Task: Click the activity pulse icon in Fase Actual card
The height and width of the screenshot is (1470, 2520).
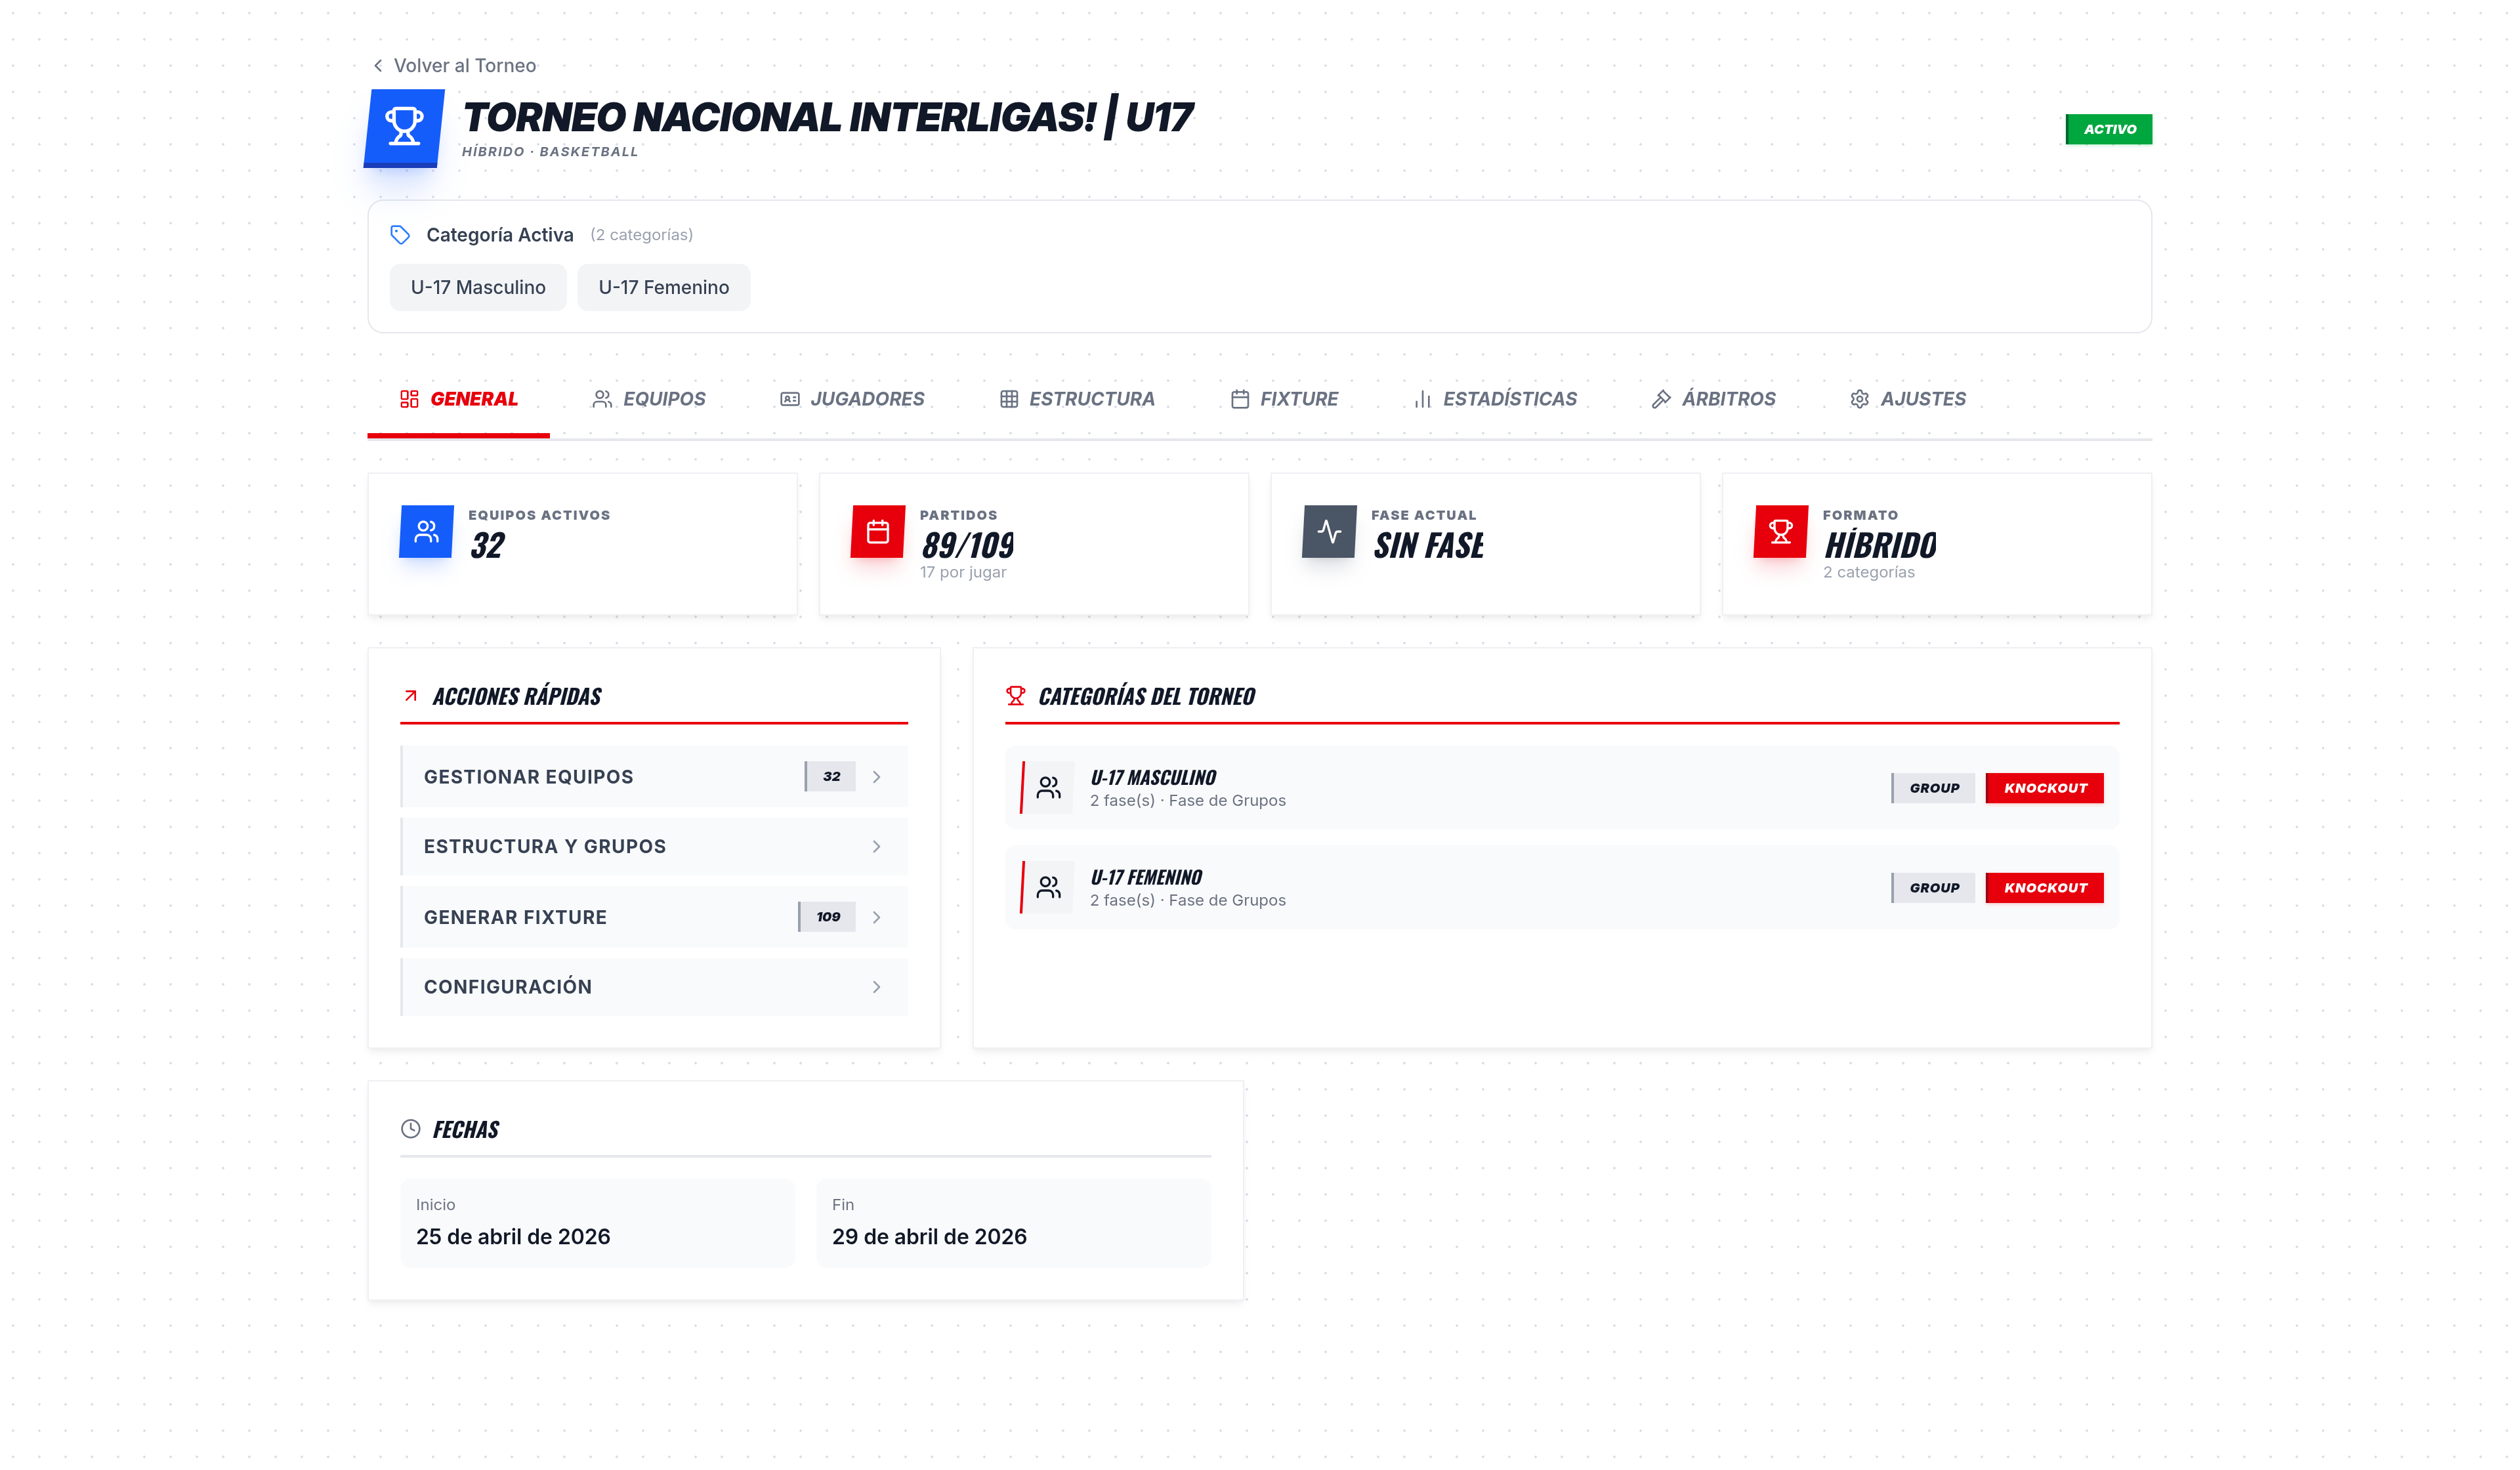Action: pos(1330,531)
